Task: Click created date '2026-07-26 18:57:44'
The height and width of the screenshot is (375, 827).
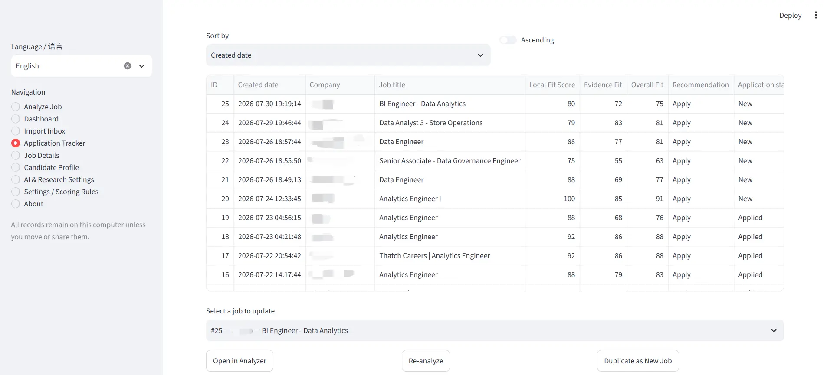Action: tap(269, 142)
